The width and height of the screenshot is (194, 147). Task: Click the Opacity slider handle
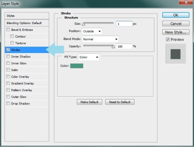pos(113,47)
